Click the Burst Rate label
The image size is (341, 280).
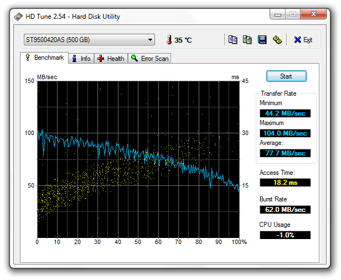[x=273, y=199]
